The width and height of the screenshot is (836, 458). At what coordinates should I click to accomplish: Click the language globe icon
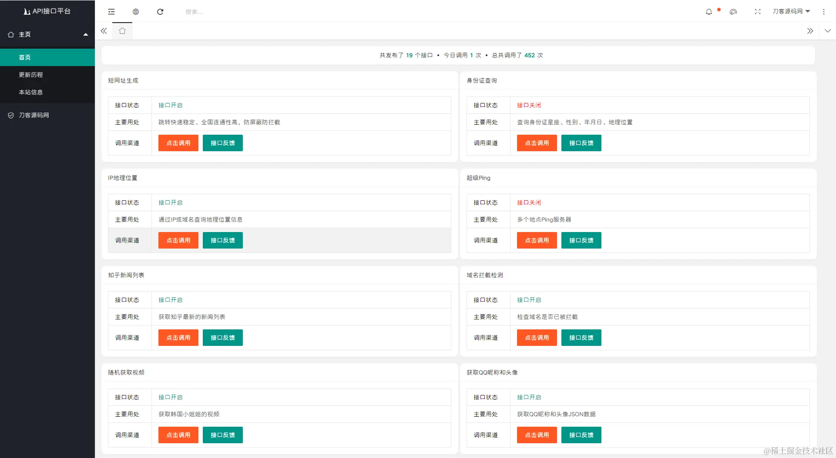(x=135, y=12)
